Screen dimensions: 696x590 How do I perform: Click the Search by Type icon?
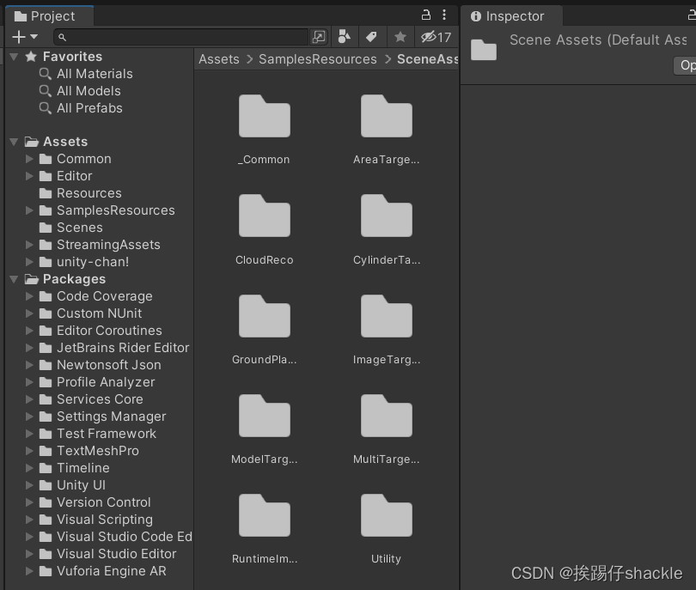pyautogui.click(x=344, y=37)
